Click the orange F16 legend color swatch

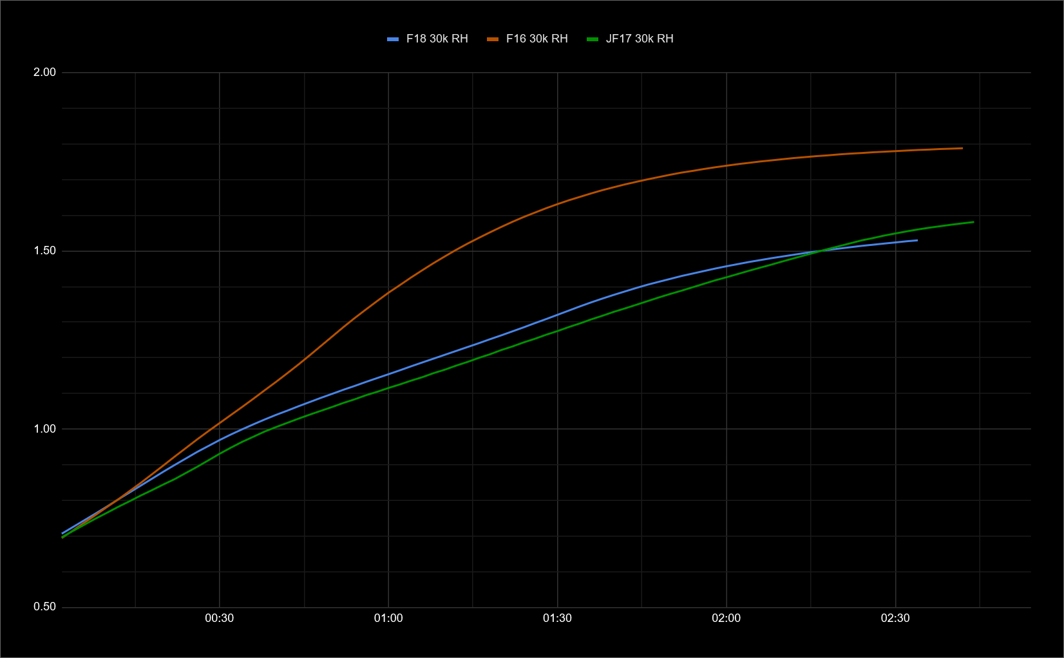[x=493, y=39]
